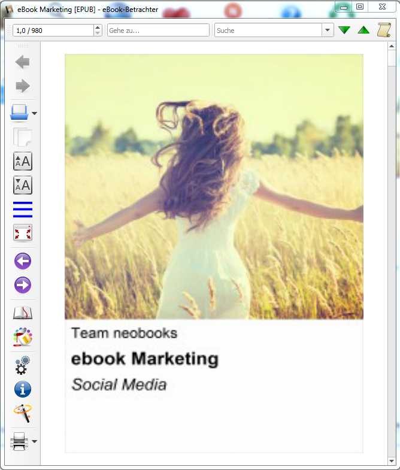Expand the printer dropdown arrow

[35, 442]
